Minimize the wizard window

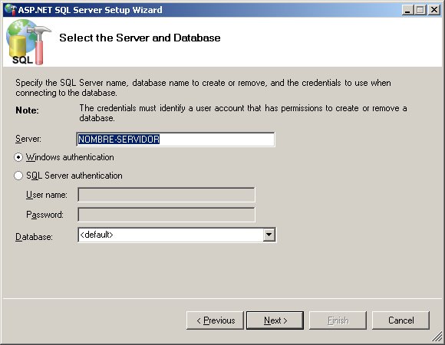pyautogui.click(x=407, y=10)
